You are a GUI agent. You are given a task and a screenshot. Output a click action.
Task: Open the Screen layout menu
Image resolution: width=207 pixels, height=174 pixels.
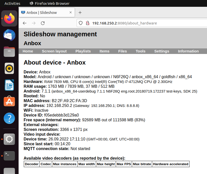(54, 51)
